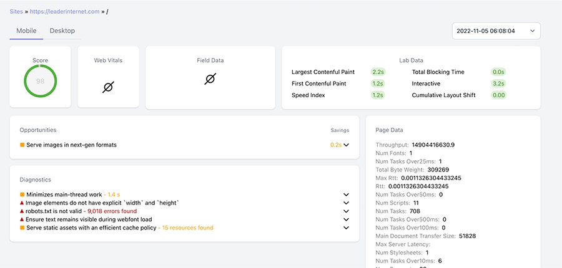Click orange square beside Minimizes main-thread work
562x268 pixels.
click(x=22, y=194)
